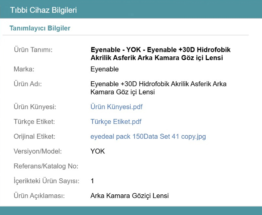Screen dimensions: 262x215
Task: Click the Tıbbi Cihaz Bilgileri header title
Action: click(43, 10)
